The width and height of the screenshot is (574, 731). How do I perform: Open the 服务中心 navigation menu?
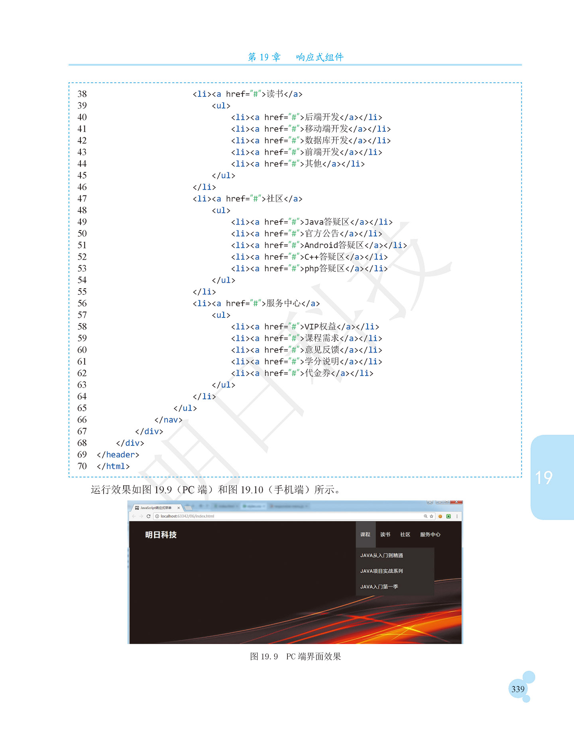pos(430,534)
